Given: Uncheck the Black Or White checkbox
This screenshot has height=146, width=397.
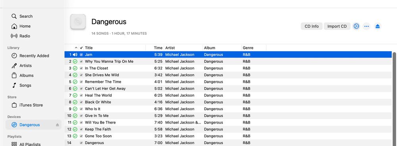Looking at the screenshot, I should 81,102.
